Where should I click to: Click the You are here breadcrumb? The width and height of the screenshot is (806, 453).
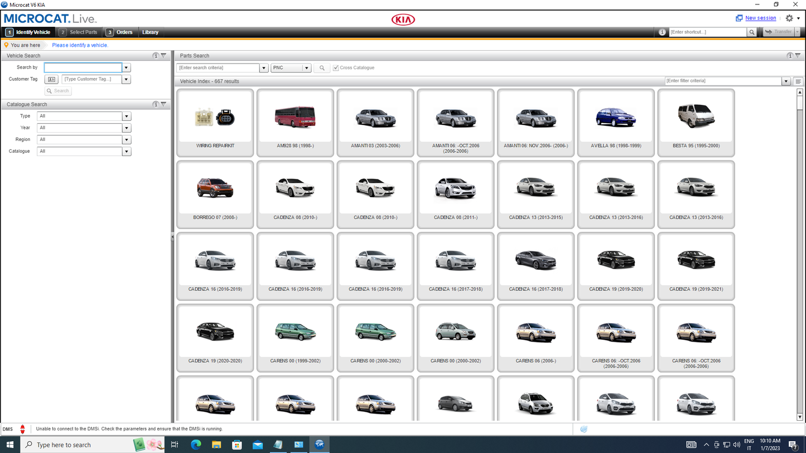[25, 45]
